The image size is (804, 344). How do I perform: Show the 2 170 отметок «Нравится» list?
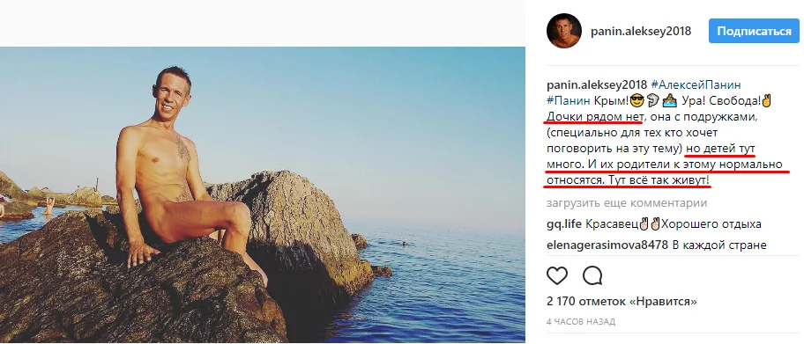pyautogui.click(x=622, y=301)
